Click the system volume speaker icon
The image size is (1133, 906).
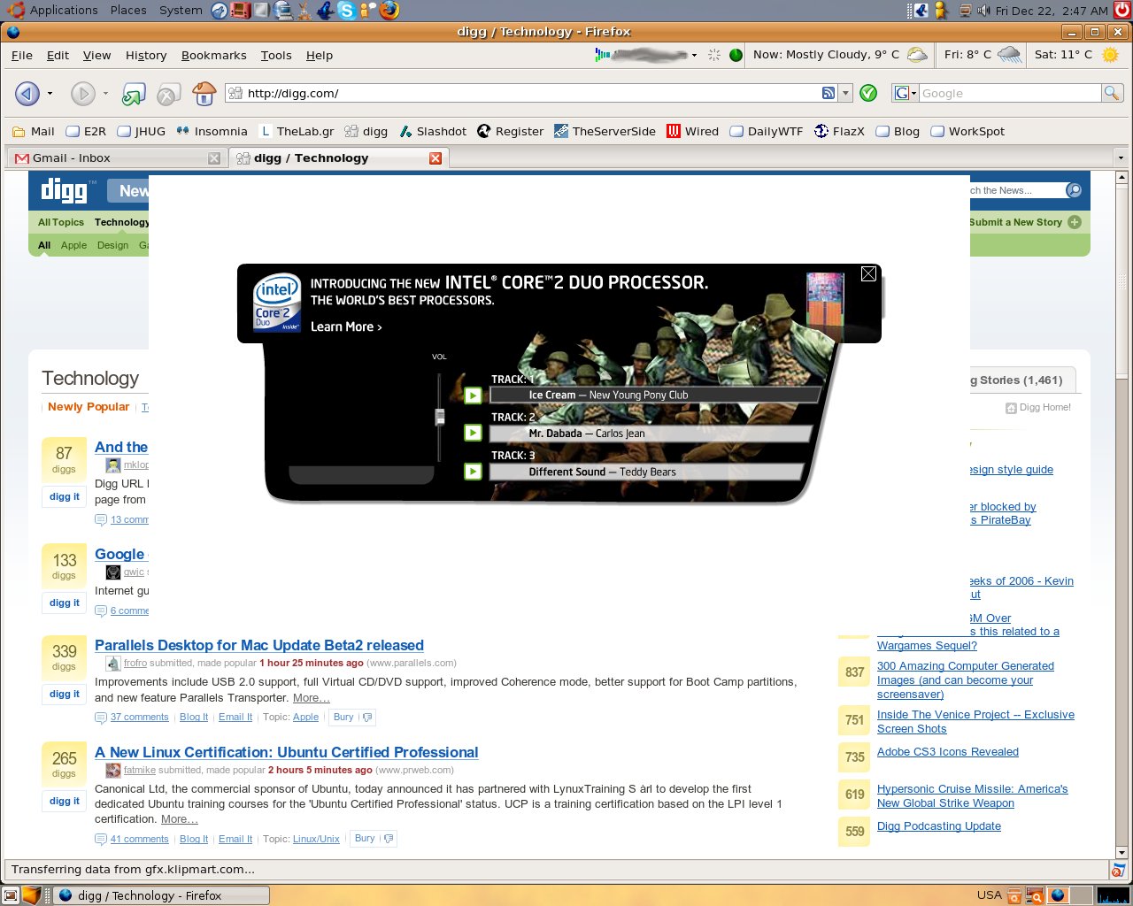pyautogui.click(x=983, y=11)
